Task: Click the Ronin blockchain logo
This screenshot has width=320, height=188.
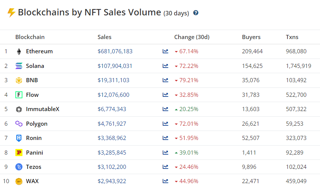Action: click(19, 138)
